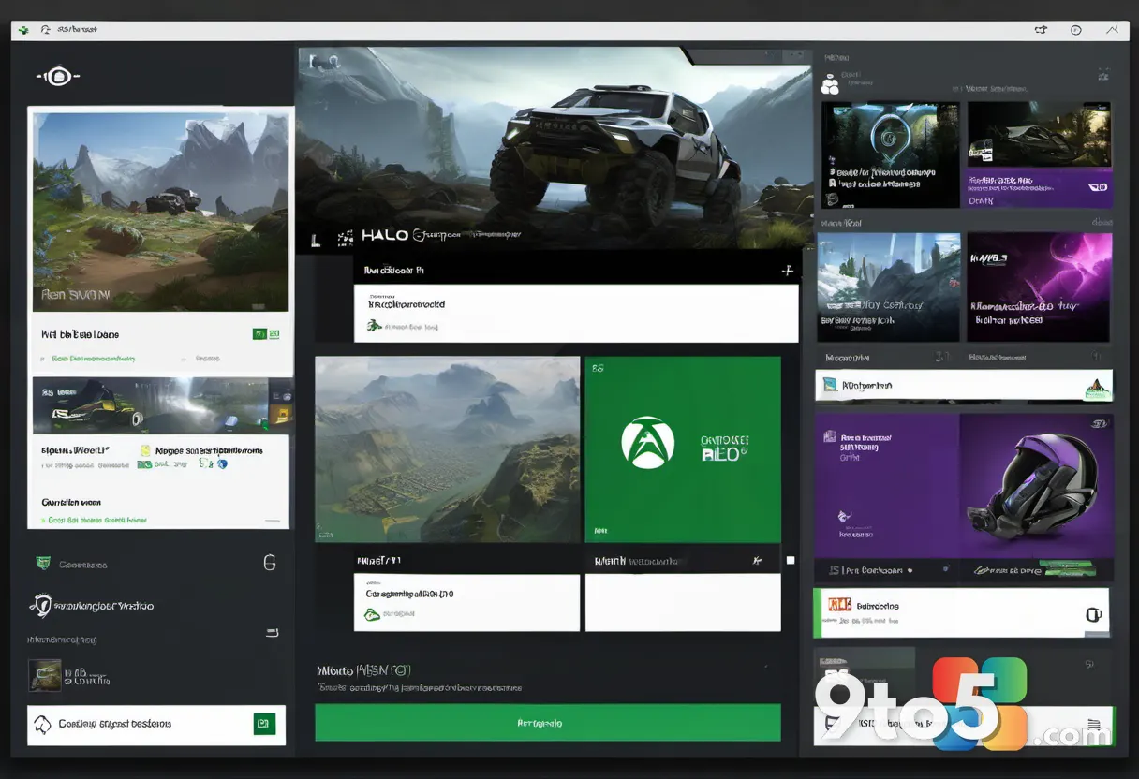This screenshot has height=779, width=1139.
Task: Click the white people icon at the right panel's top
Action: click(x=830, y=85)
